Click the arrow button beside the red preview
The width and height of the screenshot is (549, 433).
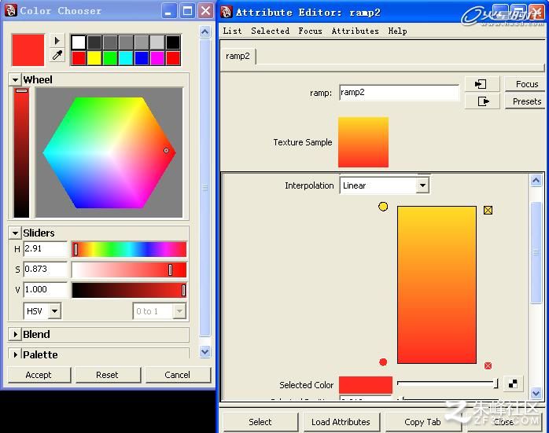57,41
